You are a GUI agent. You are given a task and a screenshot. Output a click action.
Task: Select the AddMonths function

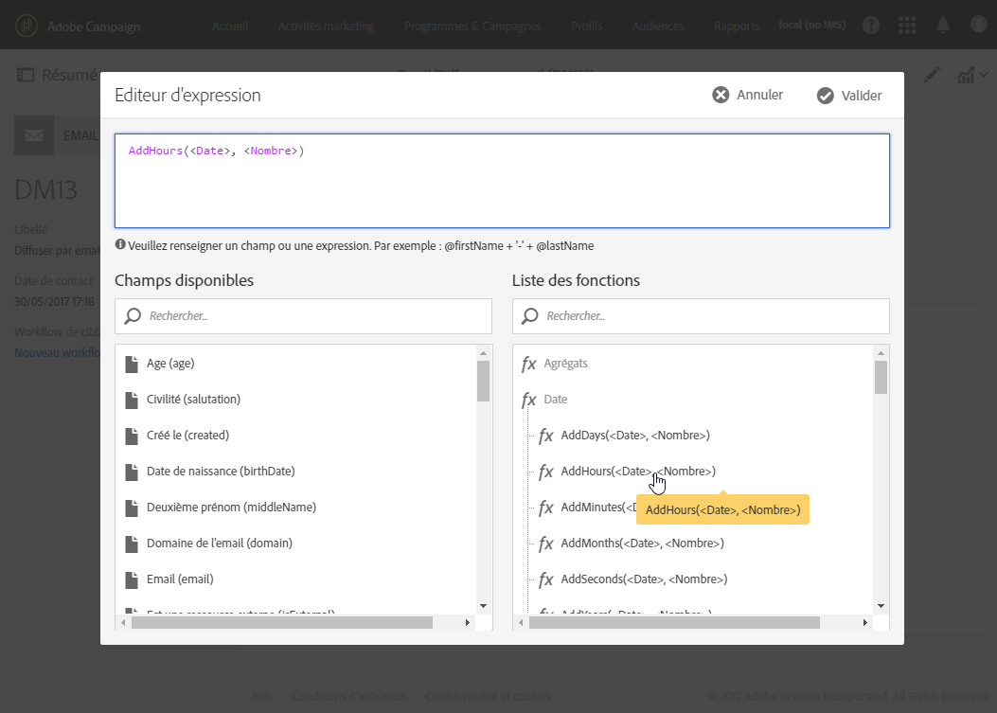pyautogui.click(x=642, y=544)
